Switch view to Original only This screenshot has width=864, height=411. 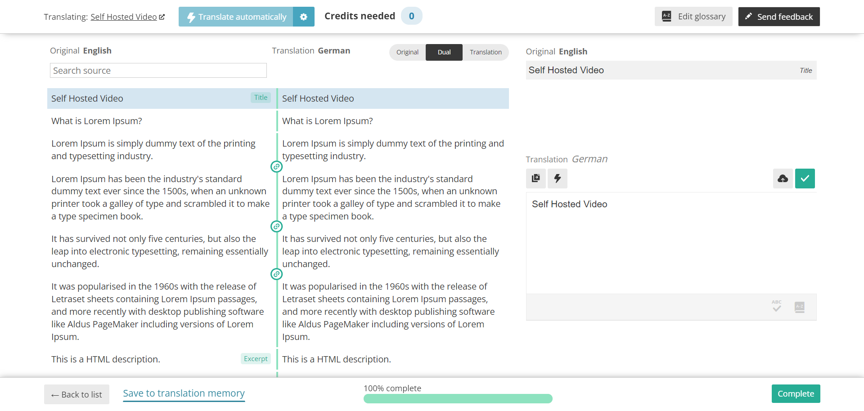tap(407, 52)
